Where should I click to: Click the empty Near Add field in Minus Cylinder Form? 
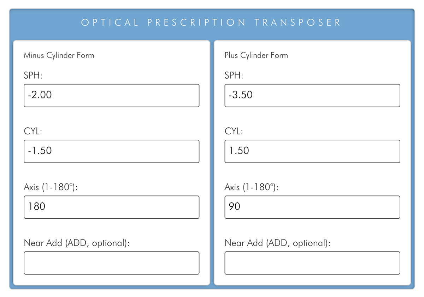click(x=111, y=263)
